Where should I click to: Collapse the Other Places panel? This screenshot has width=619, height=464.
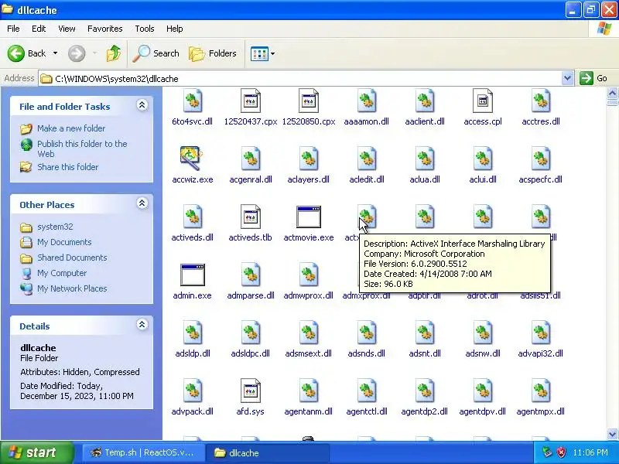pyautogui.click(x=142, y=203)
